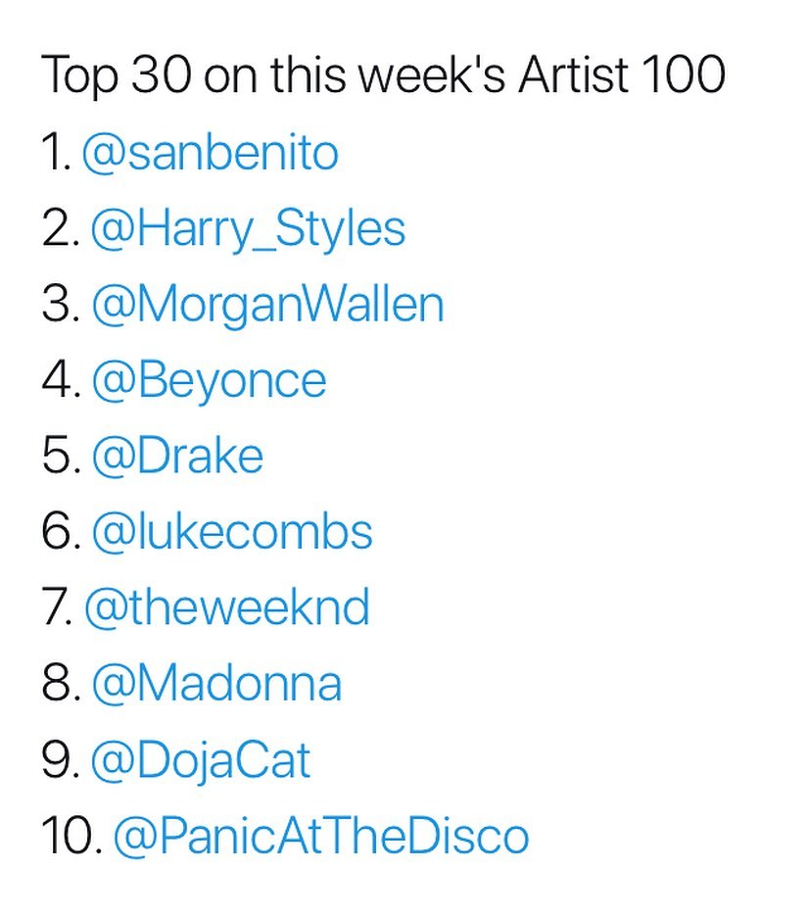Click the @DojaCat mention
This screenshot has width=808, height=919.
tap(201, 759)
